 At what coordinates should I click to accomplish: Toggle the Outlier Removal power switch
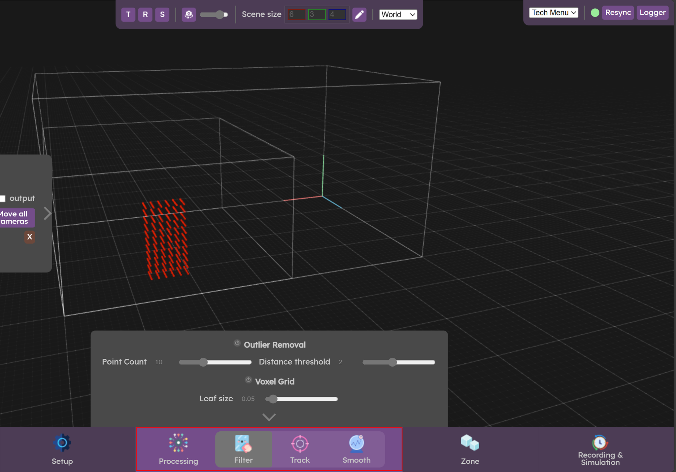click(237, 343)
